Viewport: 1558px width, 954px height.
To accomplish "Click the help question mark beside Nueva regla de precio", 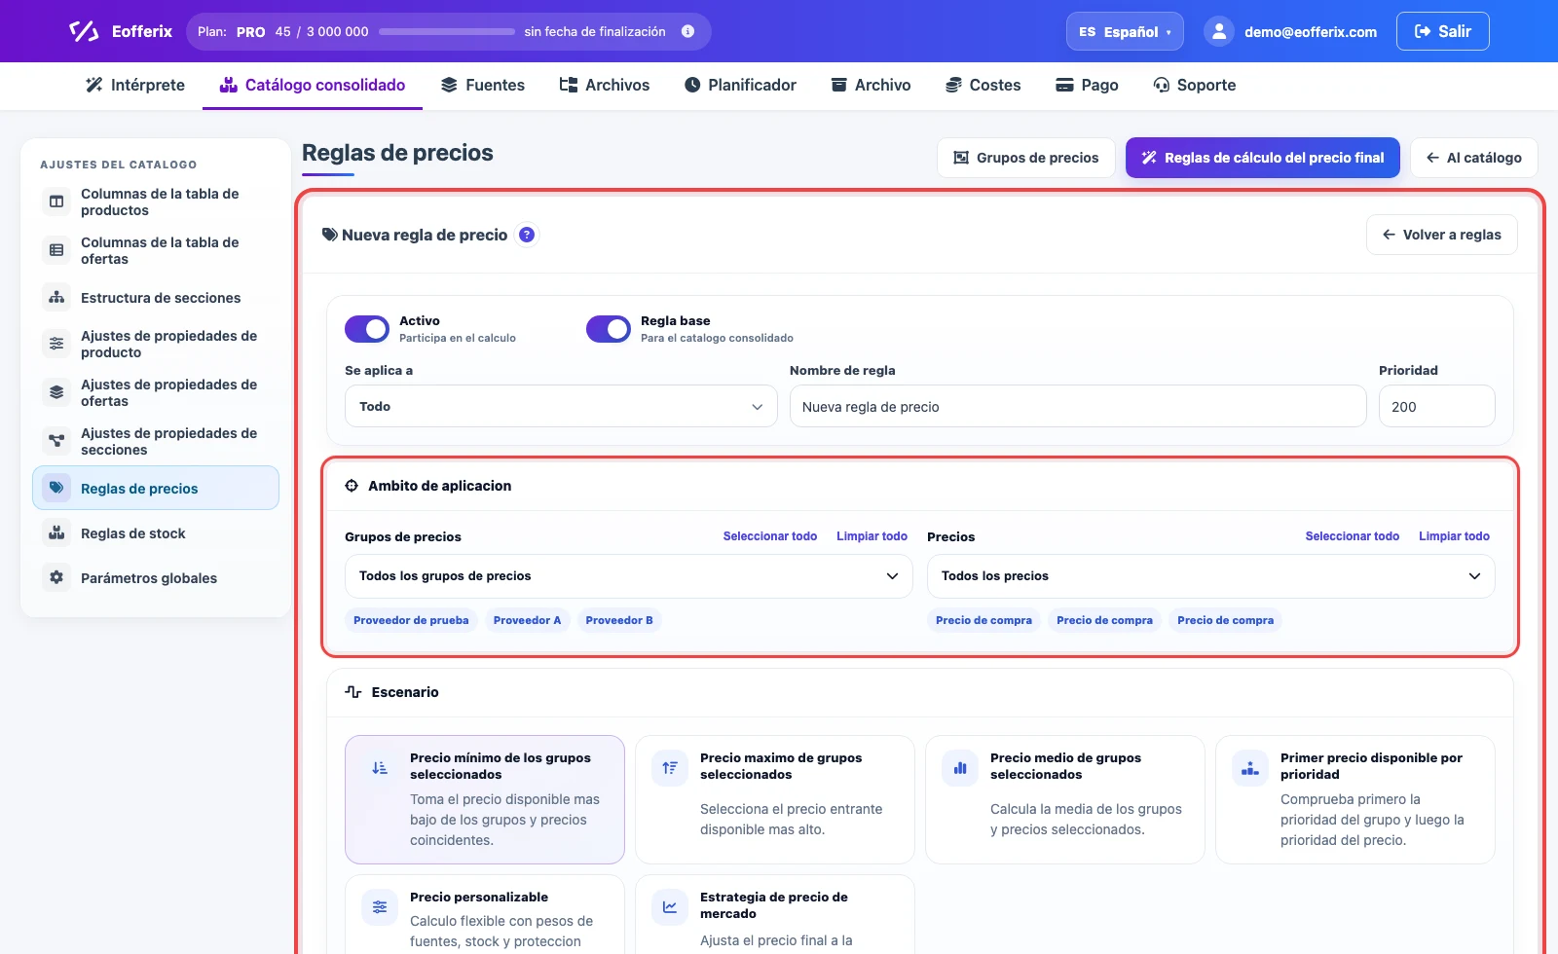I will point(527,235).
